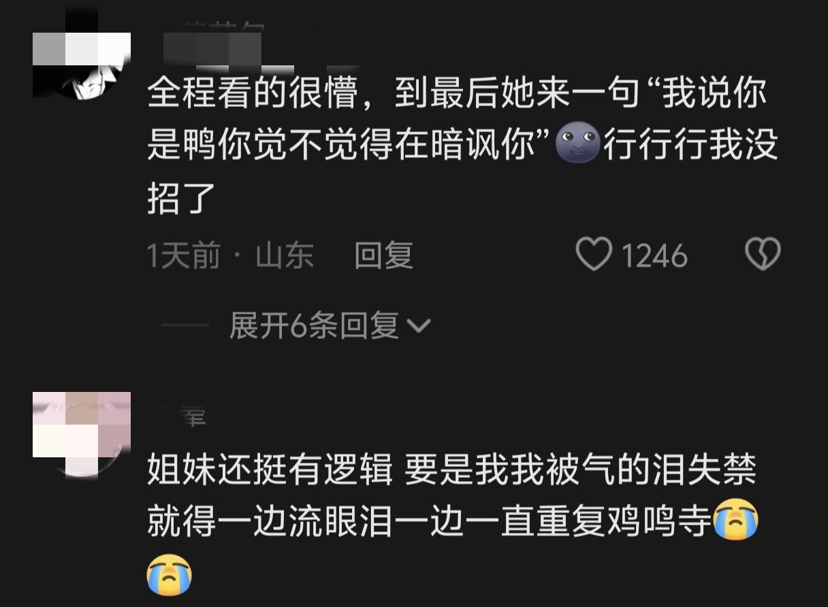Click the 1天前 timestamp
This screenshot has height=607, width=828.
point(184,256)
